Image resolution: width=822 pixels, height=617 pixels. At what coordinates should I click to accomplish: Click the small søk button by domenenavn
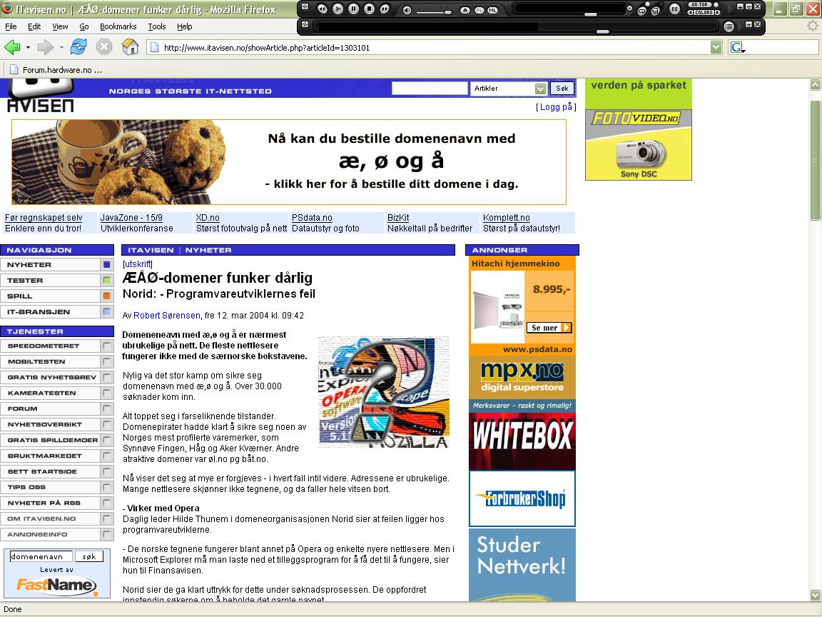[x=89, y=557]
